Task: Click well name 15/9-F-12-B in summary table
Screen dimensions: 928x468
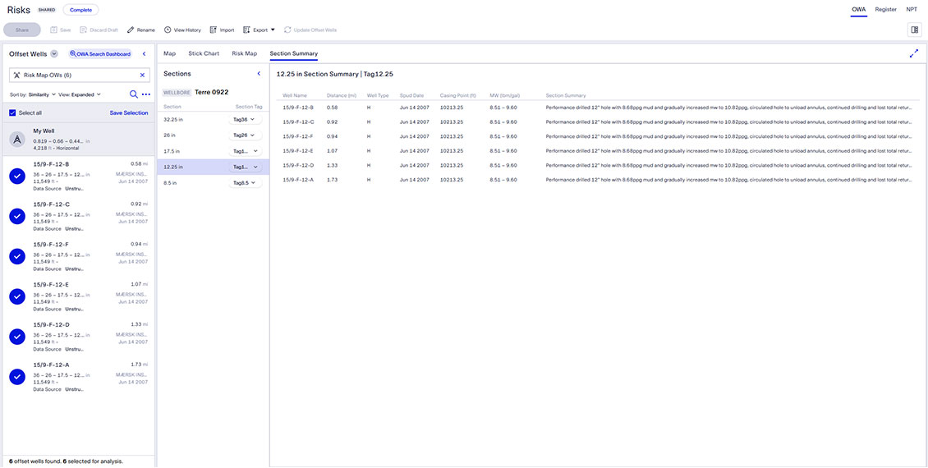Action: point(298,107)
